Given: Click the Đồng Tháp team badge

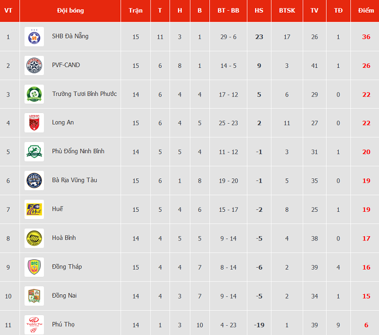Looking at the screenshot, I should point(34,267).
